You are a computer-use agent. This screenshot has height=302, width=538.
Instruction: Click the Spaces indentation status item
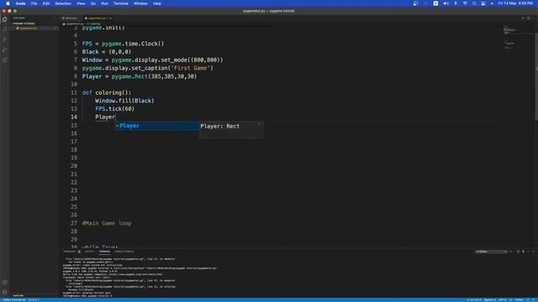coord(489,300)
